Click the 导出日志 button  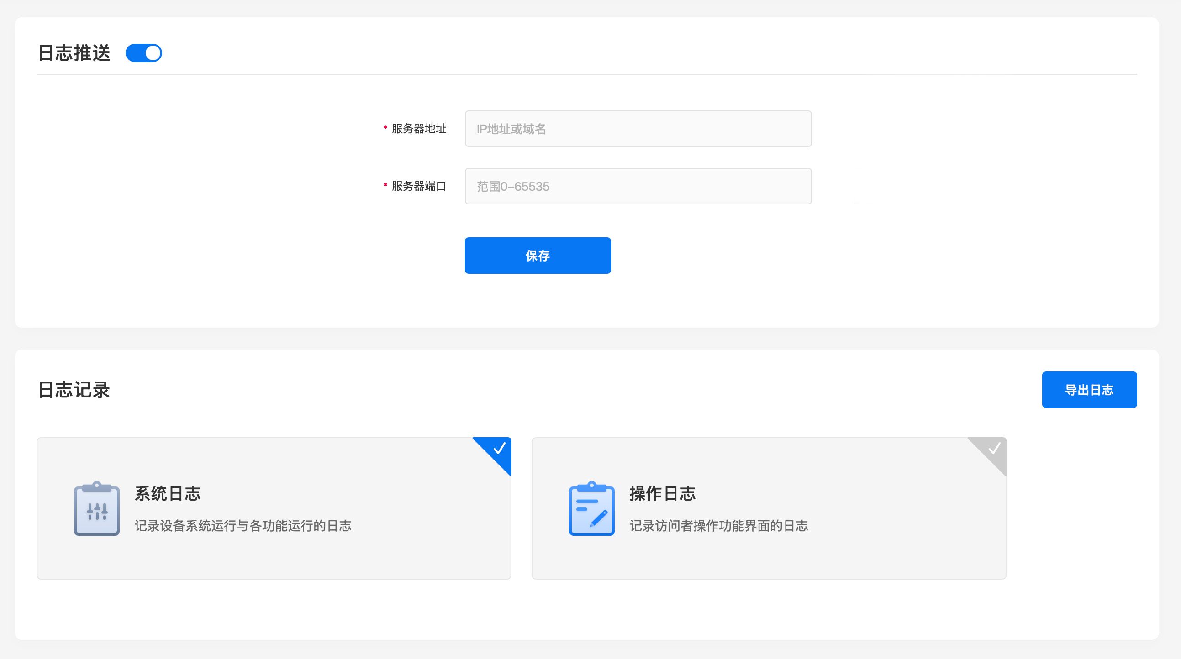1089,390
